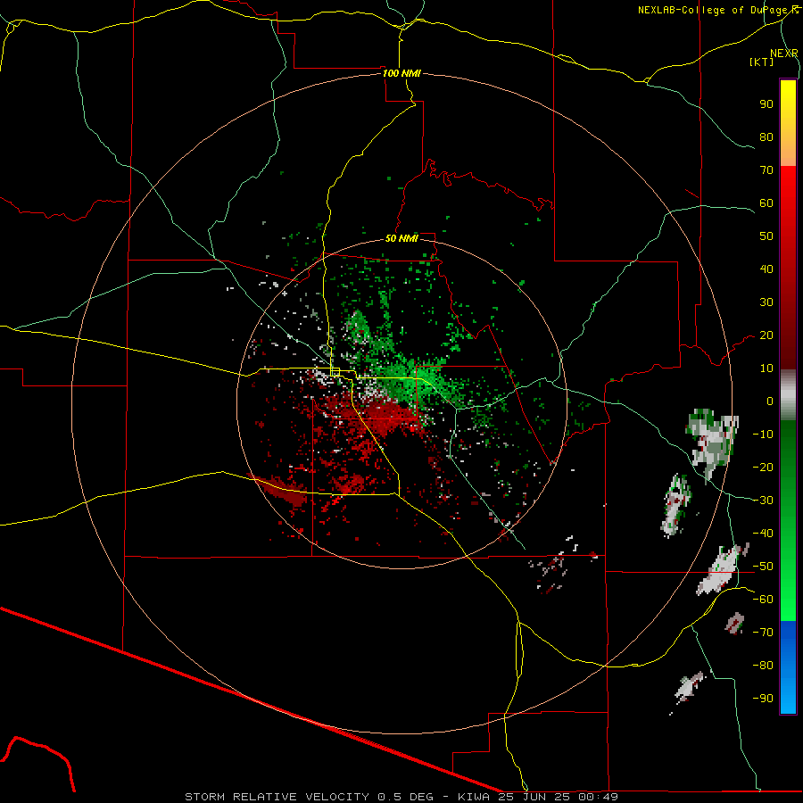The image size is (803, 803).
Task: Select the 60 value on velocity scale
Action: pos(766,203)
